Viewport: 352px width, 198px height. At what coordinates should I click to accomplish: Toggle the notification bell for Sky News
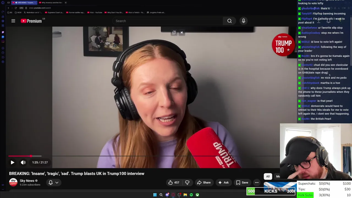coord(51,183)
